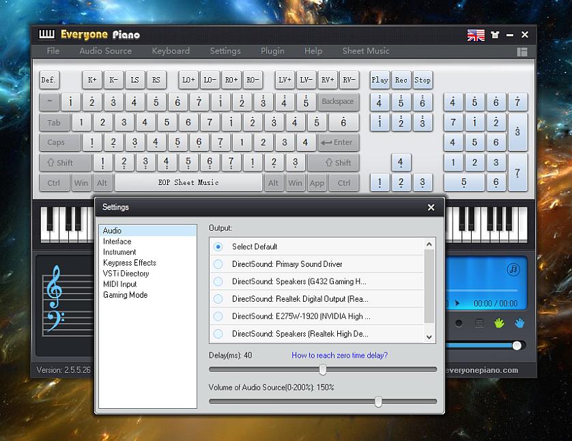This screenshot has height=441, width=572.
Task: Click the Backspace key on virtual keyboard
Action: pyautogui.click(x=338, y=102)
